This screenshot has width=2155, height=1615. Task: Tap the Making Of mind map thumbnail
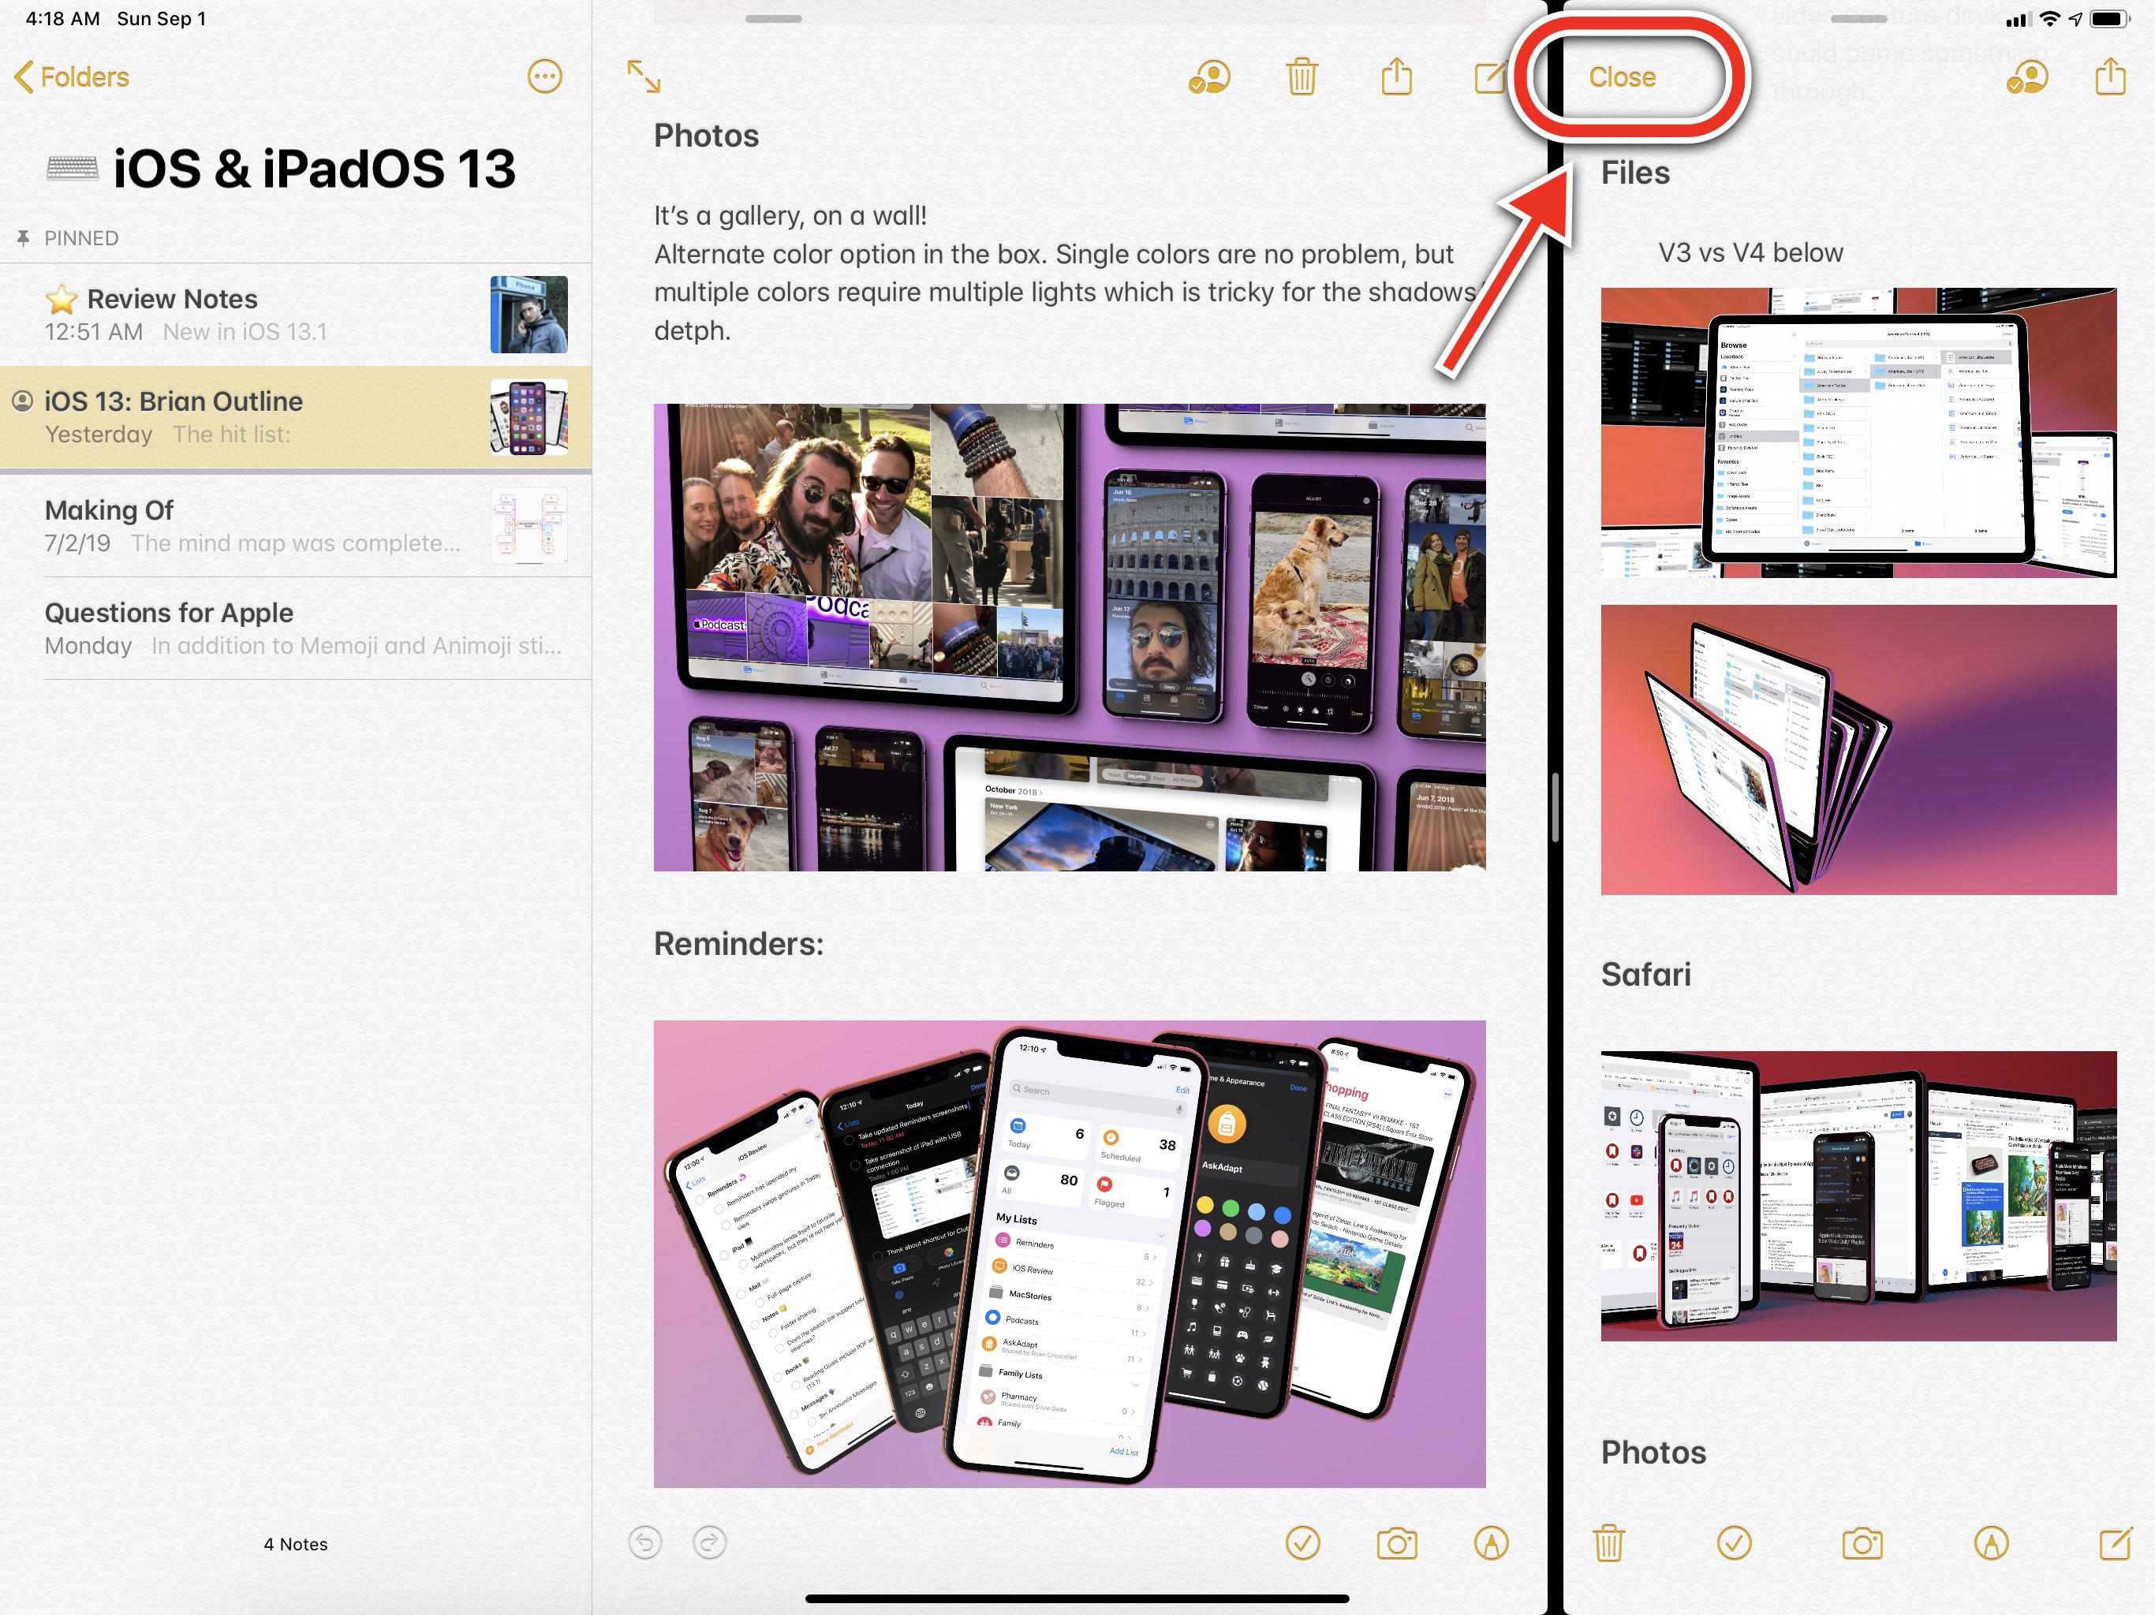[x=529, y=526]
